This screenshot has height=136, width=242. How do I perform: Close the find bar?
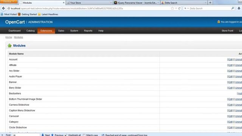click(x=2, y=135)
